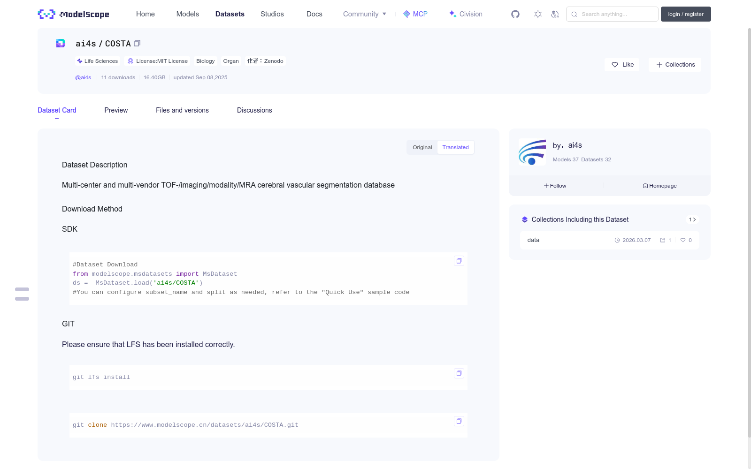This screenshot has width=751, height=469.
Task: Click 'Models 37' count text
Action: pos(566,159)
